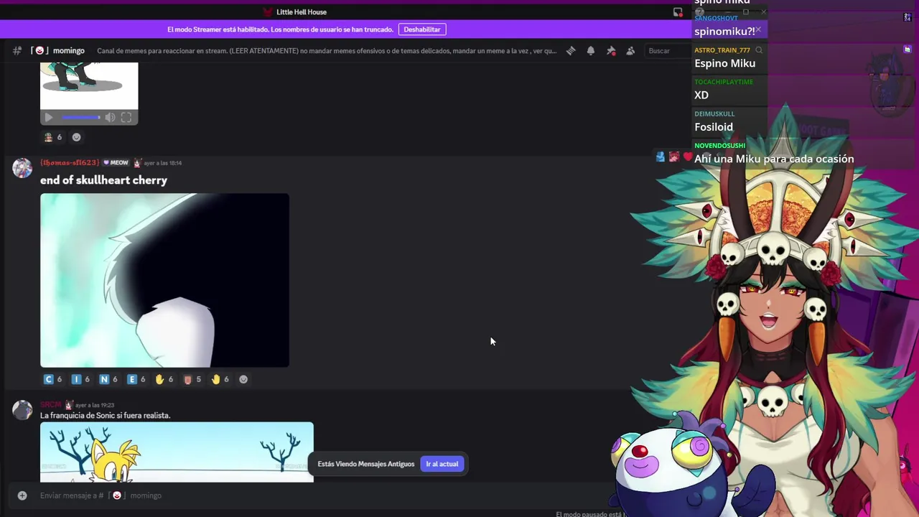Expand the channel topic description text

[x=327, y=51]
